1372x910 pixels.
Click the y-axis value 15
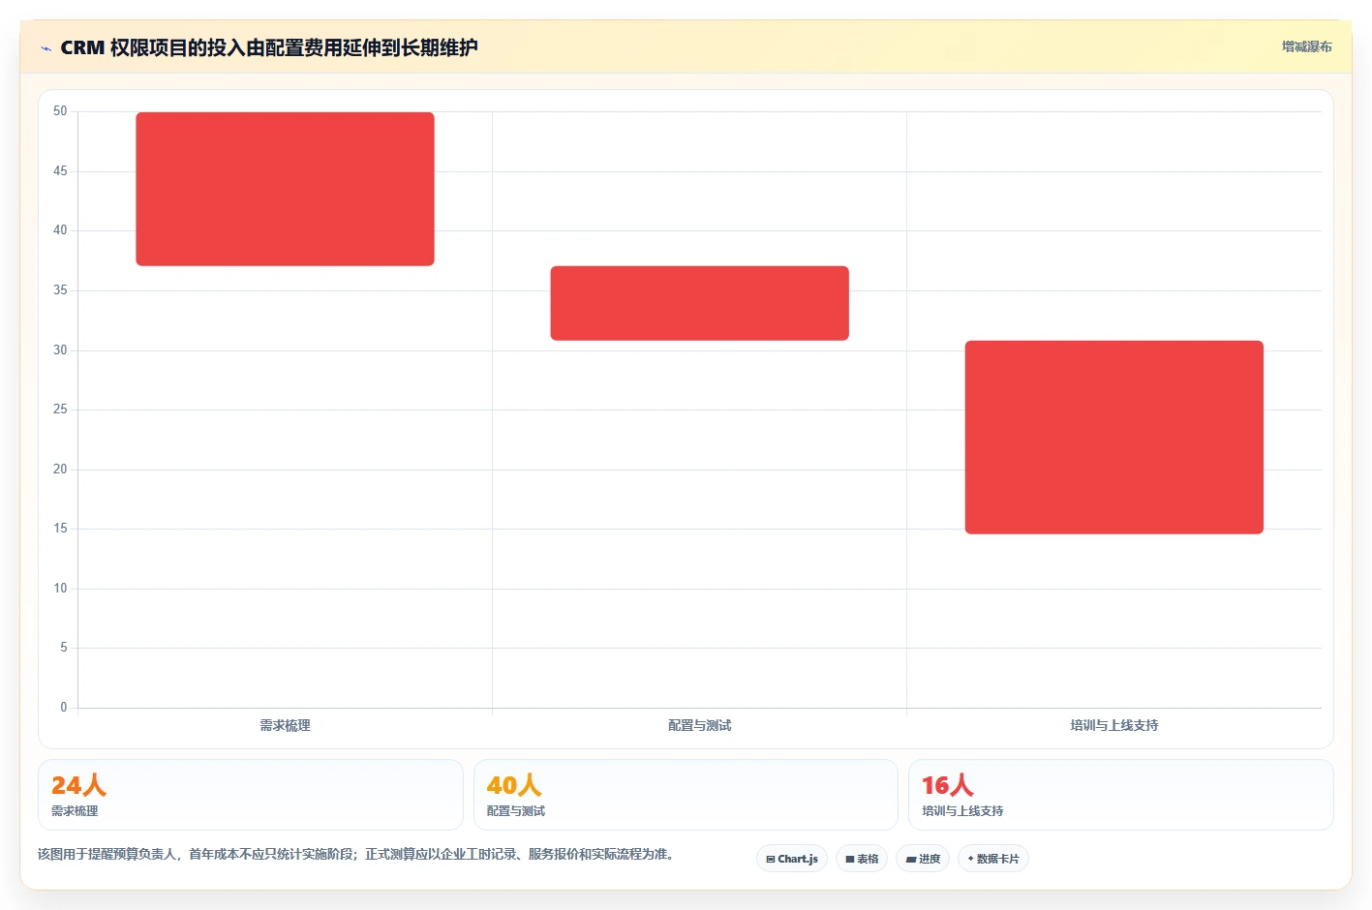click(x=60, y=529)
